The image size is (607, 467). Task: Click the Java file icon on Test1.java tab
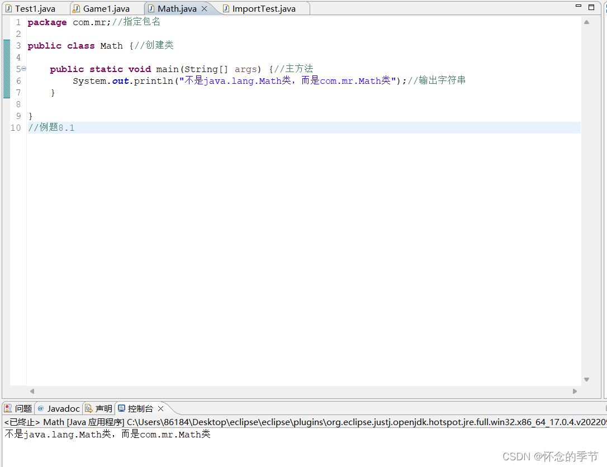pos(7,8)
